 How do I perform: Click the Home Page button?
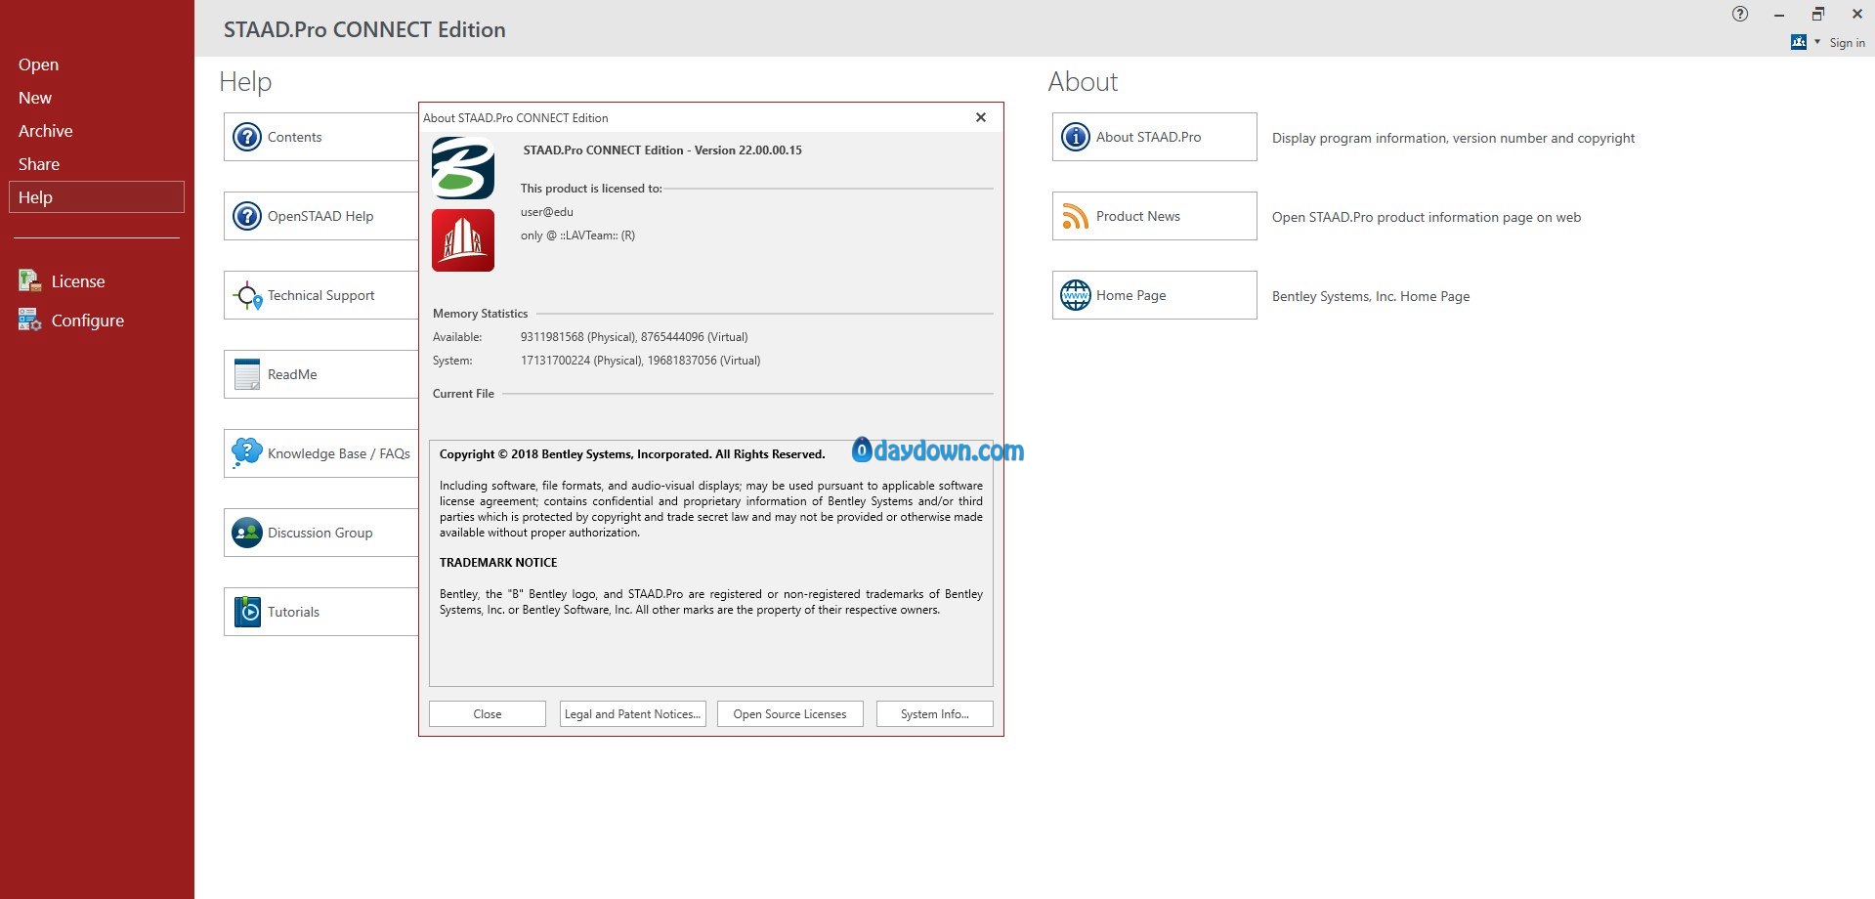pos(1155,295)
